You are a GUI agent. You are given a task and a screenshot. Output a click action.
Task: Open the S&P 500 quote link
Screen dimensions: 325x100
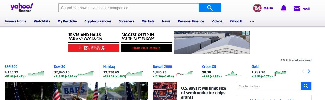[x=11, y=67]
